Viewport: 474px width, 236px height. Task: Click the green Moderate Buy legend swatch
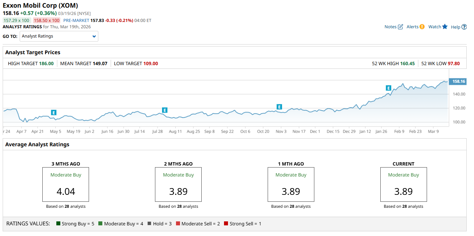[x=100, y=224]
